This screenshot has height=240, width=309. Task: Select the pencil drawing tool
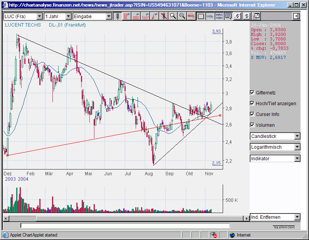pyautogui.click(x=118, y=16)
